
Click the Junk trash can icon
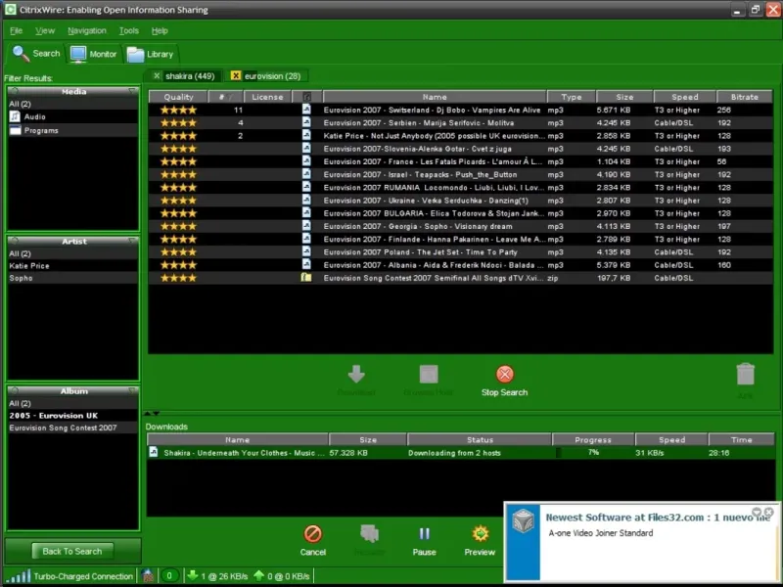[x=745, y=375]
